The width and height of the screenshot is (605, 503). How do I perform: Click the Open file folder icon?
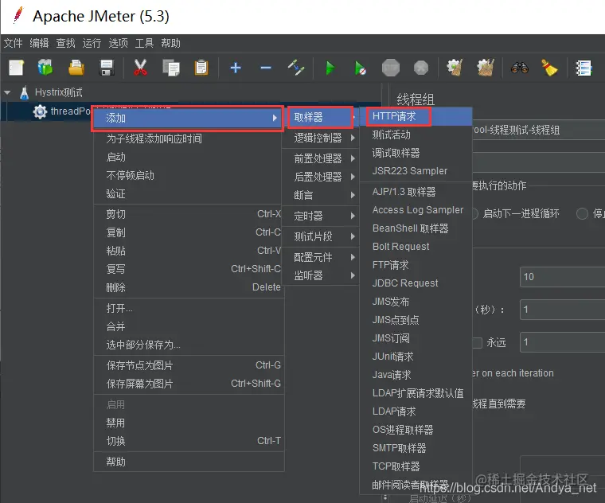point(76,68)
